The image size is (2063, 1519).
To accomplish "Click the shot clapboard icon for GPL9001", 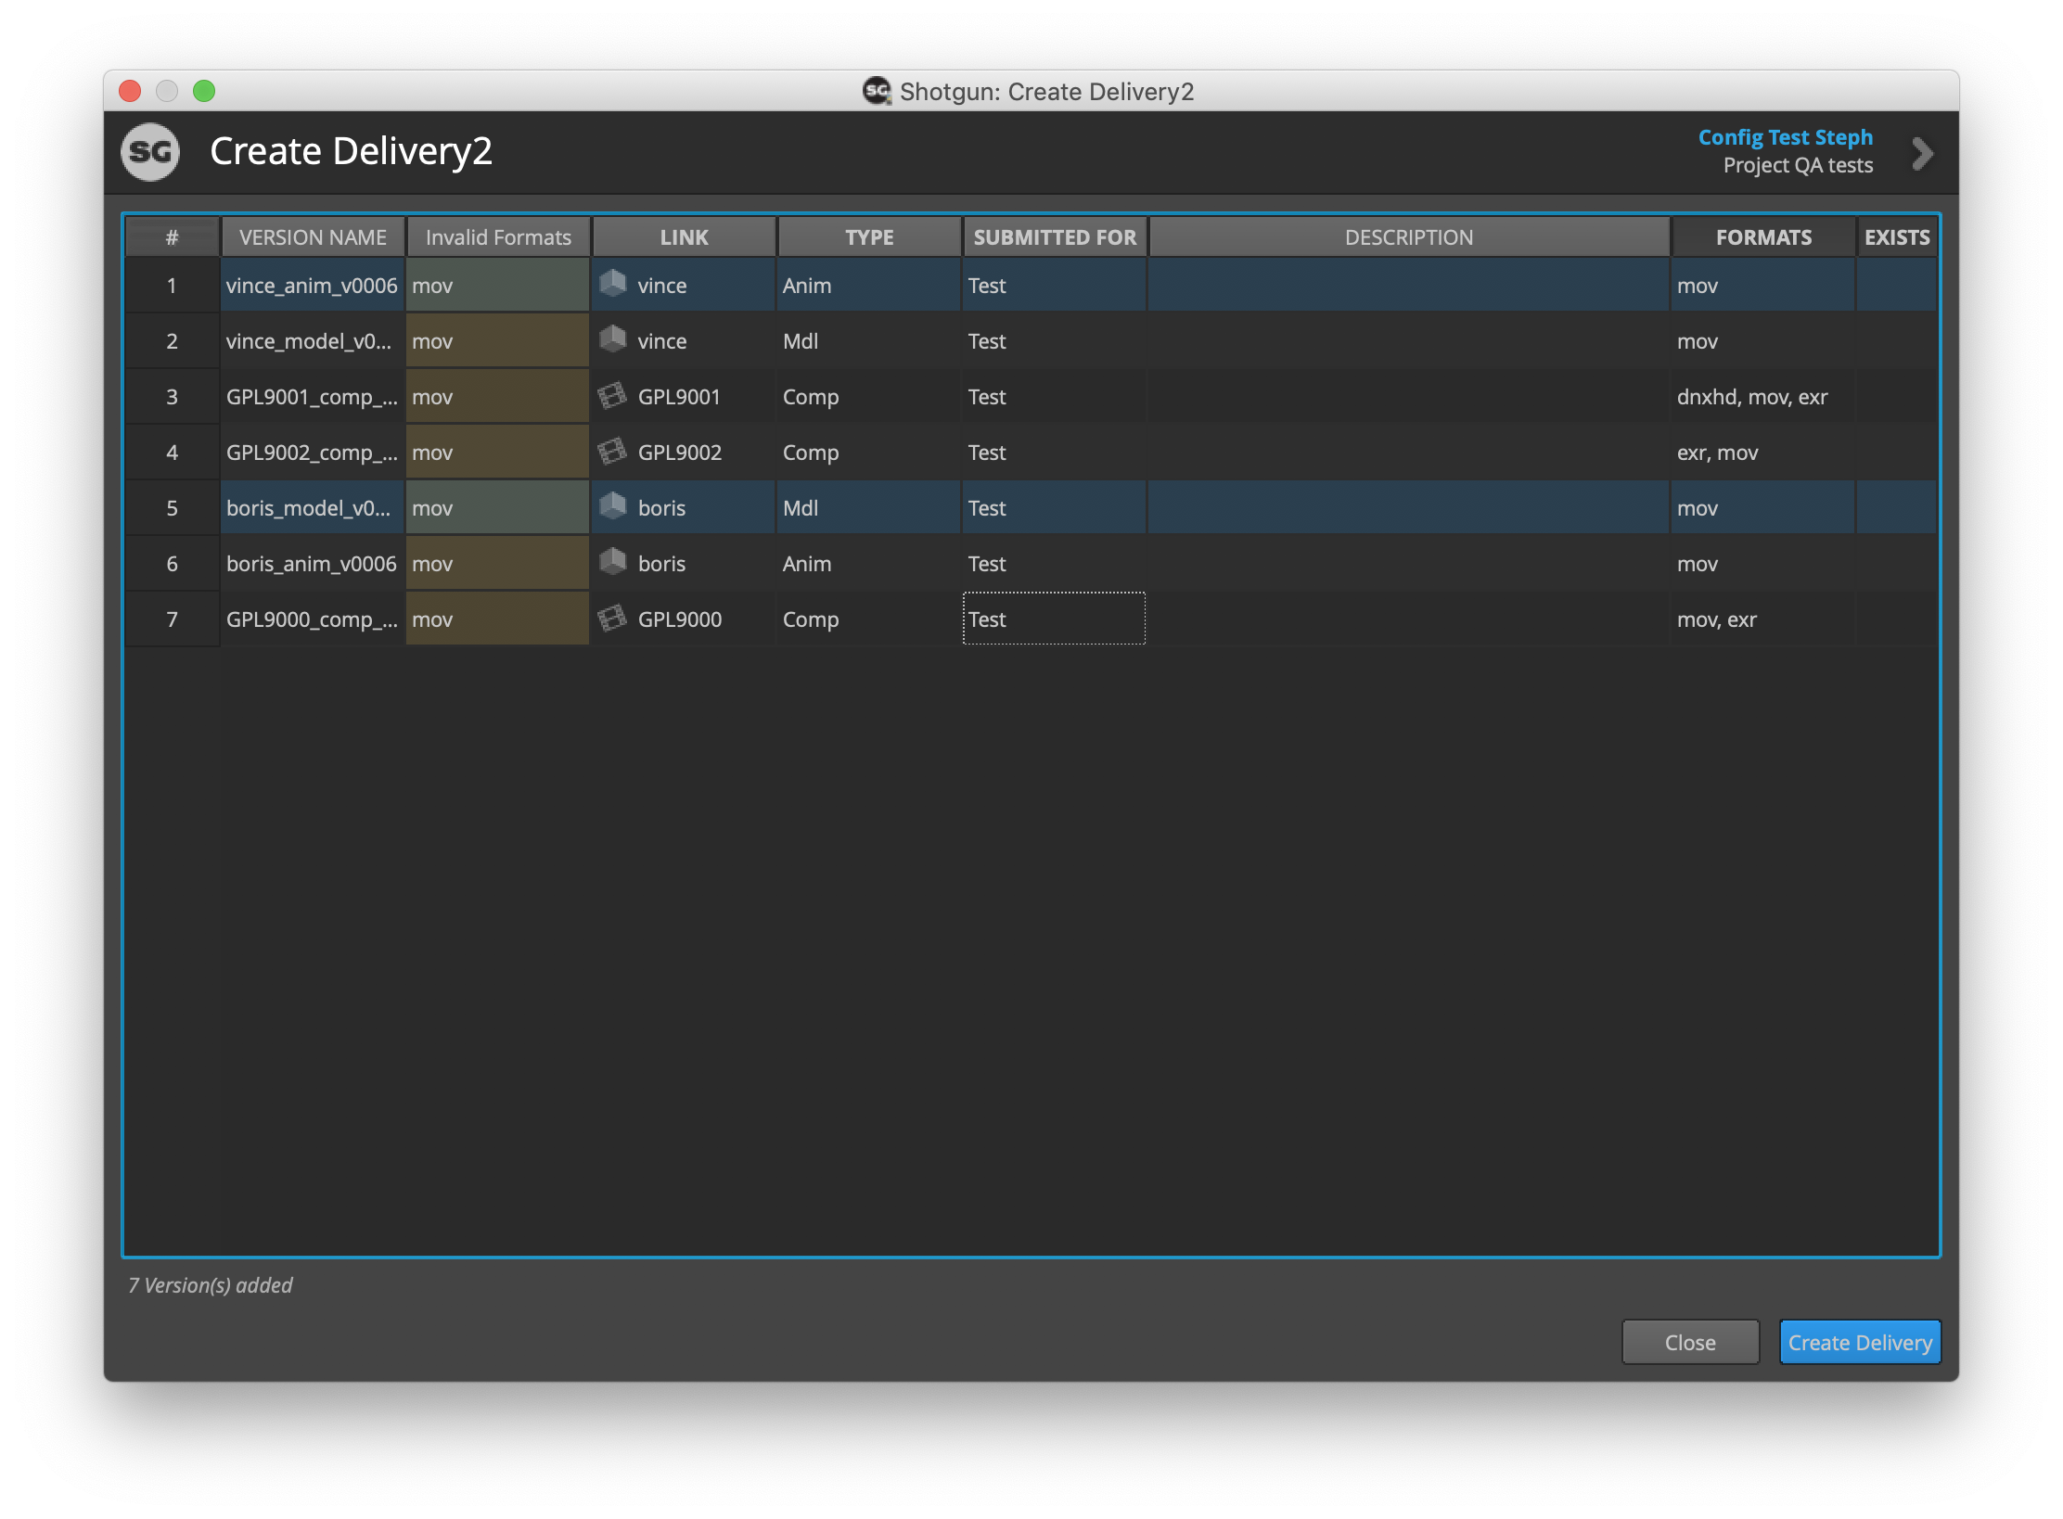I will point(612,396).
